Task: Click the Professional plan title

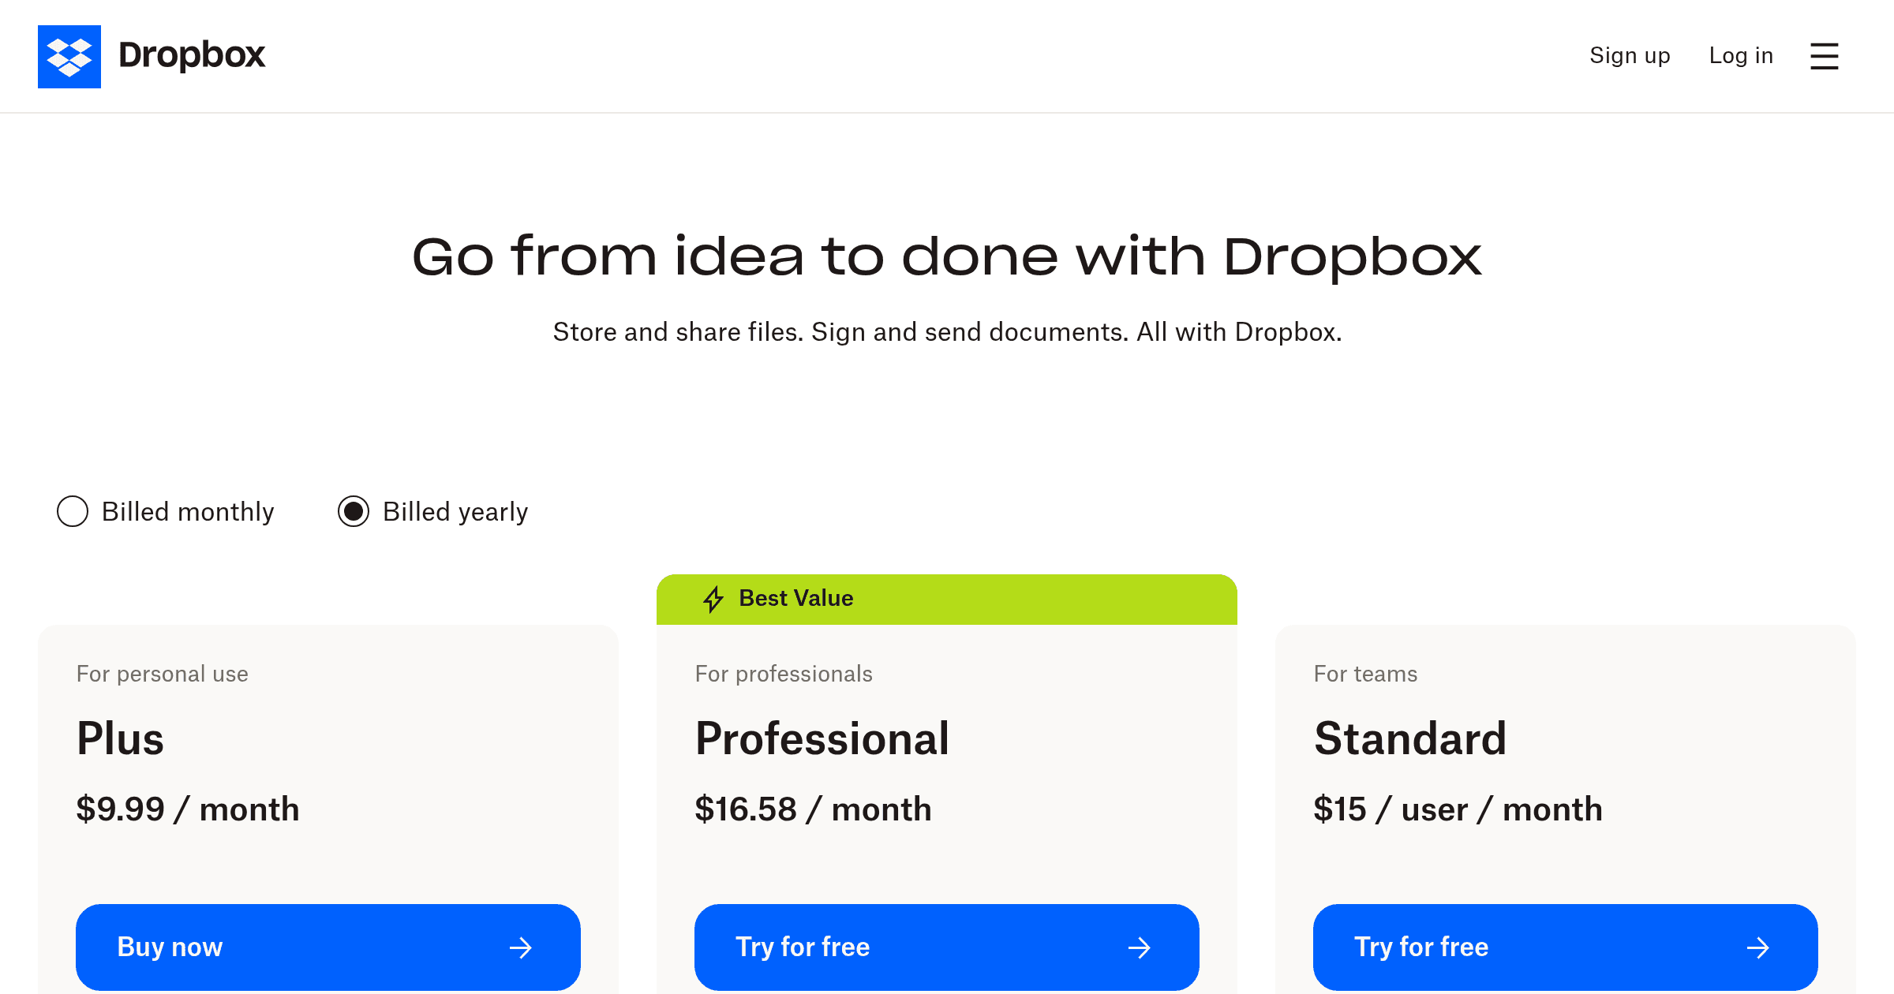Action: click(822, 739)
